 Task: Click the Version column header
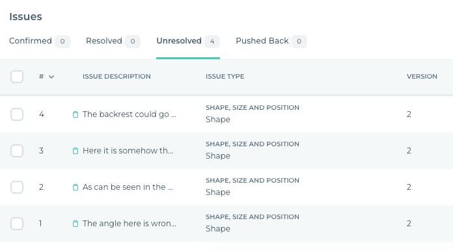point(422,77)
